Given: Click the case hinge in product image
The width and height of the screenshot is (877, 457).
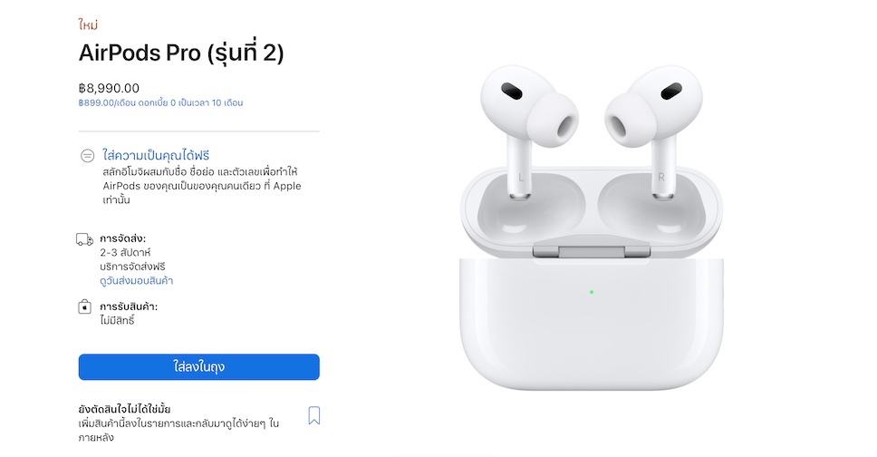Looking at the screenshot, I should pos(592,251).
